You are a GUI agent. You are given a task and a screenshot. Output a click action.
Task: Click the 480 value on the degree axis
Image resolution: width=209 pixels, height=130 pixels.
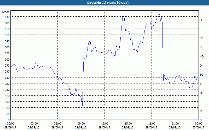pos(7,23)
